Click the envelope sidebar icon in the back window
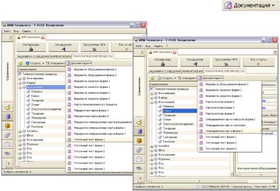Viewport: 280px width, 191px height. pyautogui.click(x=7, y=144)
